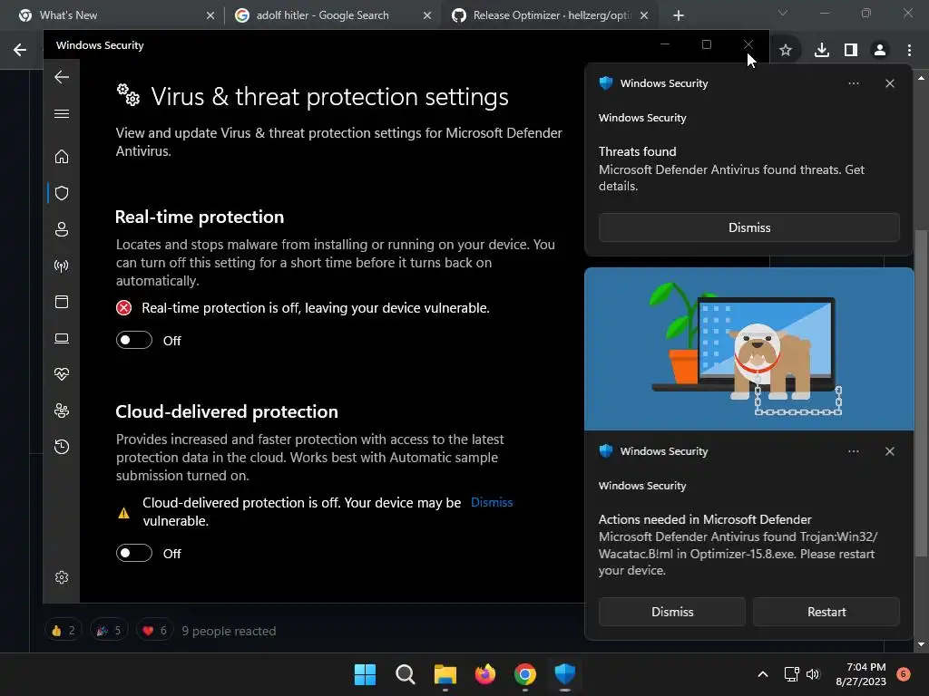
Task: Dismiss the Cloud-delivered protection warning link
Action: [x=492, y=502]
